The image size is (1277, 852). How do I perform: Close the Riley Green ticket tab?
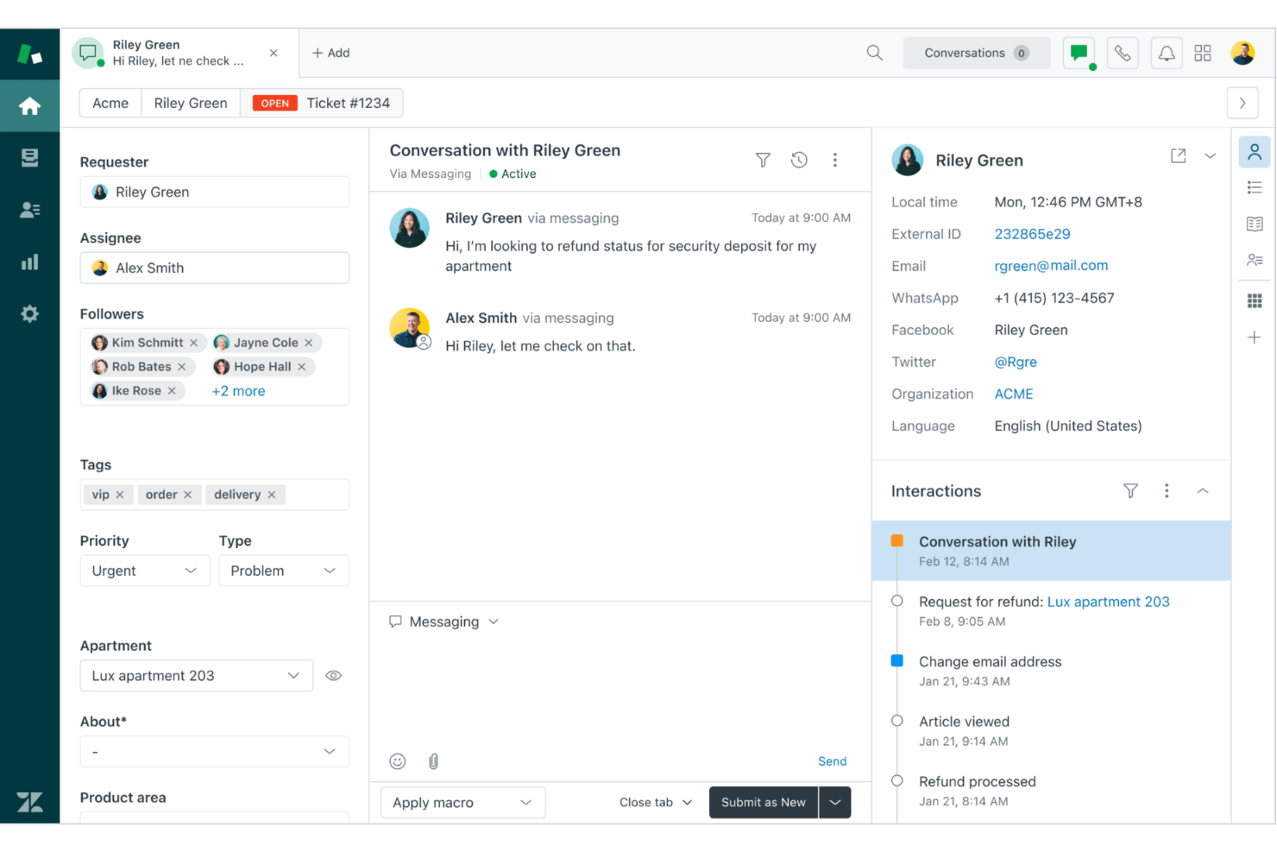274,53
